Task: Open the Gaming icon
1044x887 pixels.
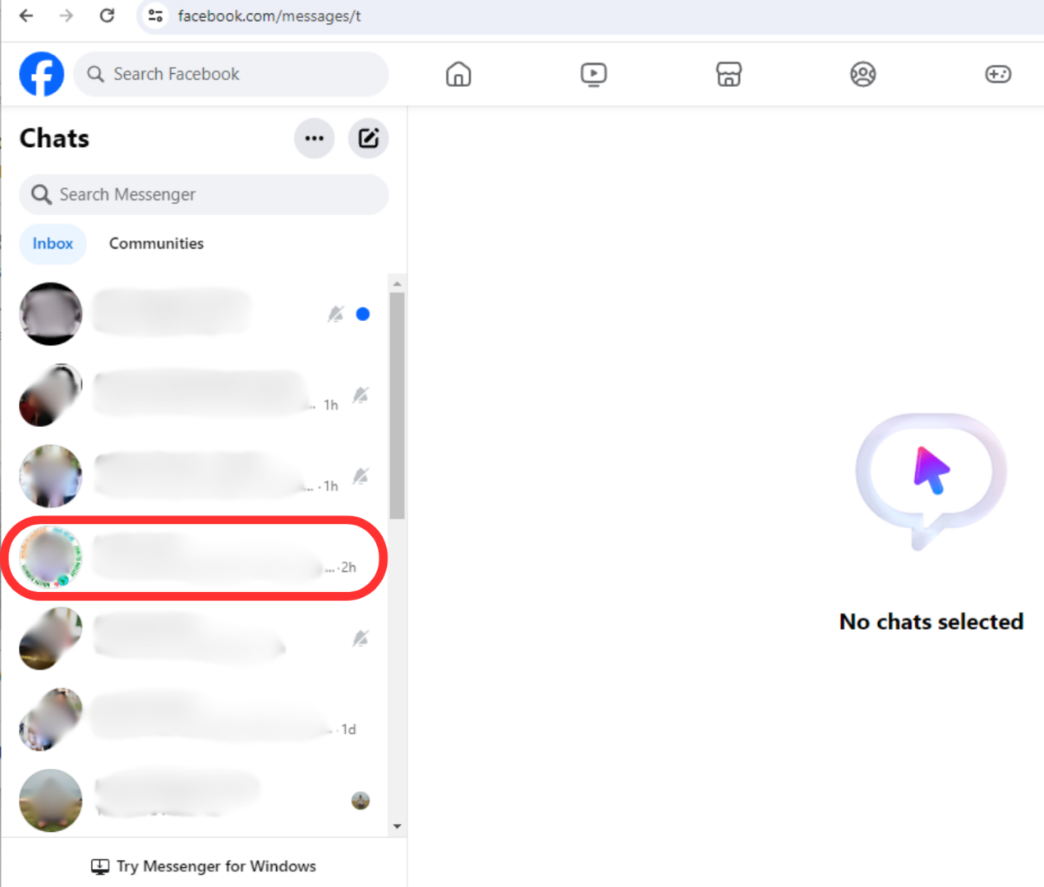Action: pyautogui.click(x=998, y=74)
